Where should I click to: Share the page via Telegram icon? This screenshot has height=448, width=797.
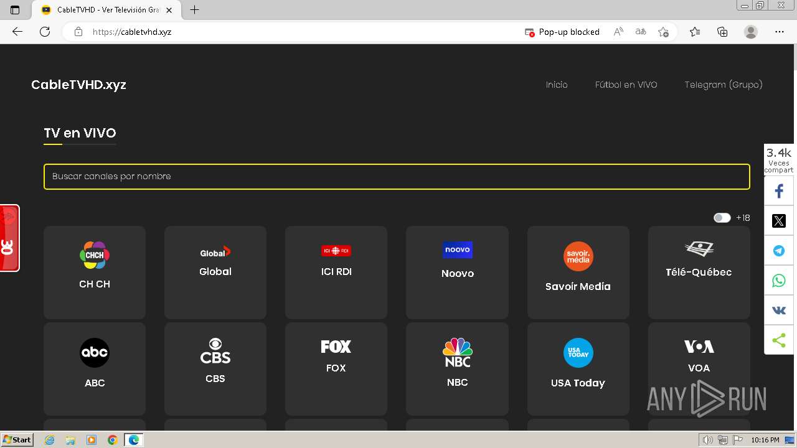(x=779, y=251)
